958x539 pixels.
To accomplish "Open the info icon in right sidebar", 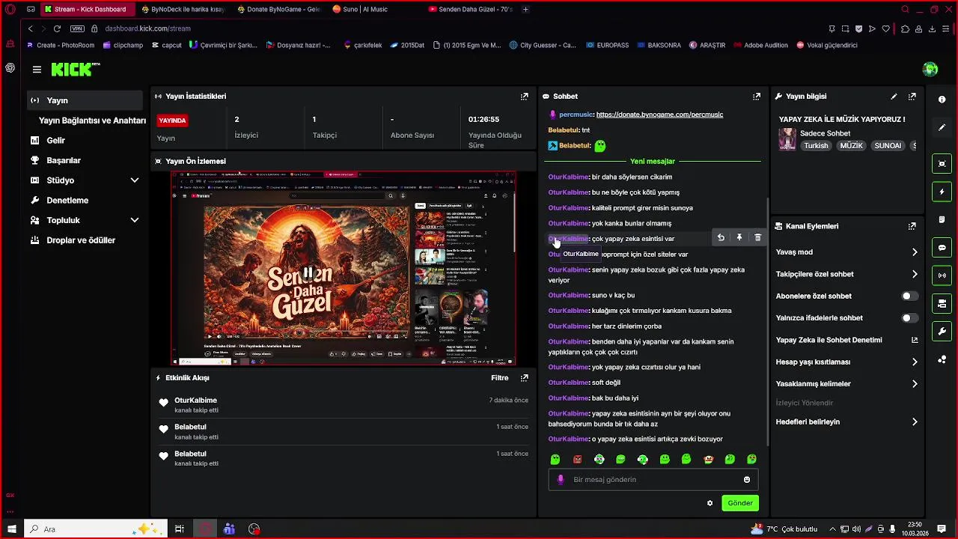I will tap(942, 99).
